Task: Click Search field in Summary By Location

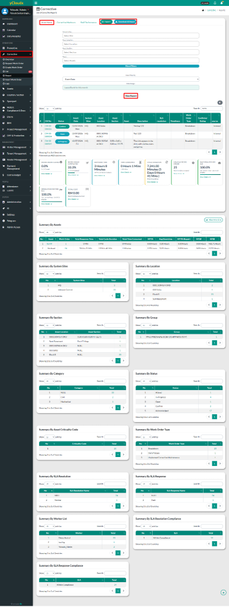Action: [x=212, y=274]
